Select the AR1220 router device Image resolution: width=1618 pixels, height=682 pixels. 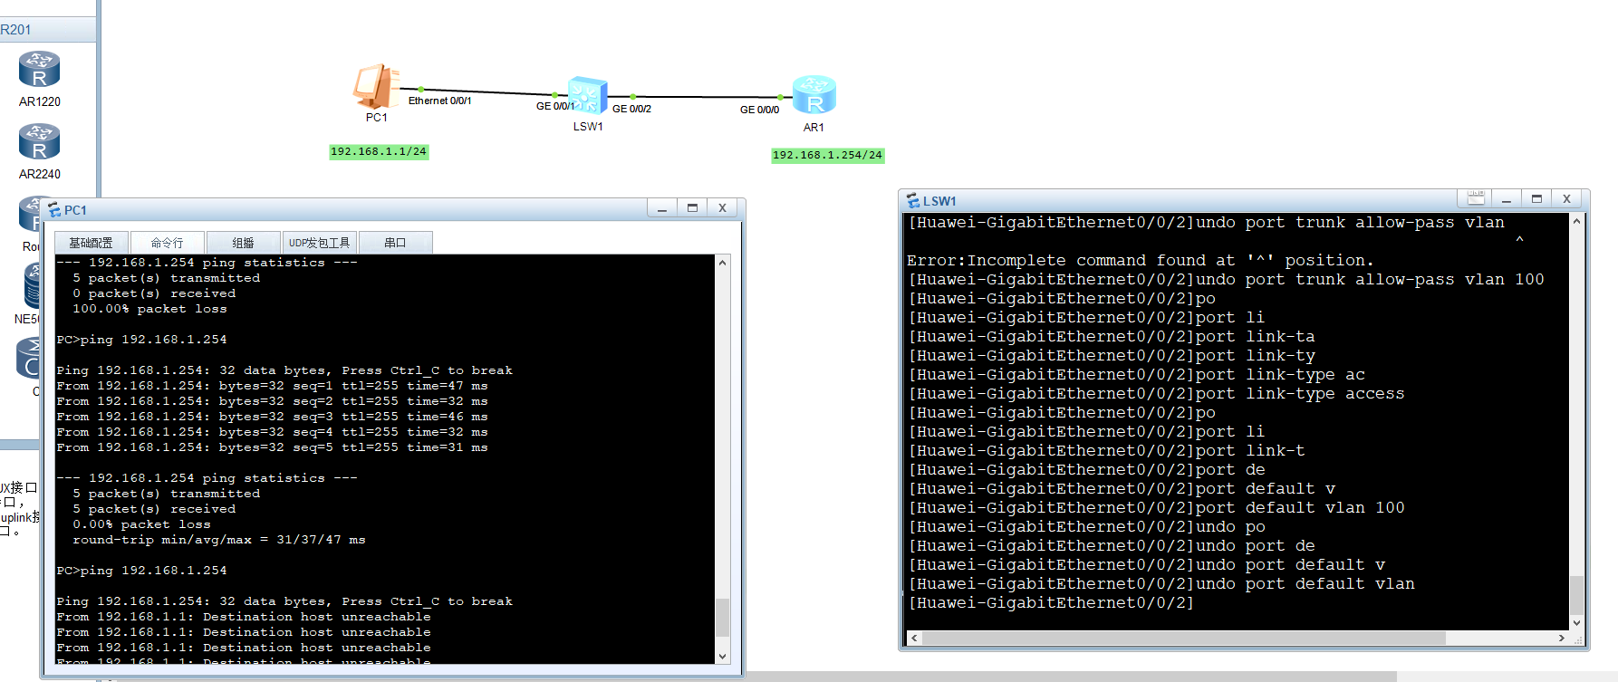pos(39,70)
